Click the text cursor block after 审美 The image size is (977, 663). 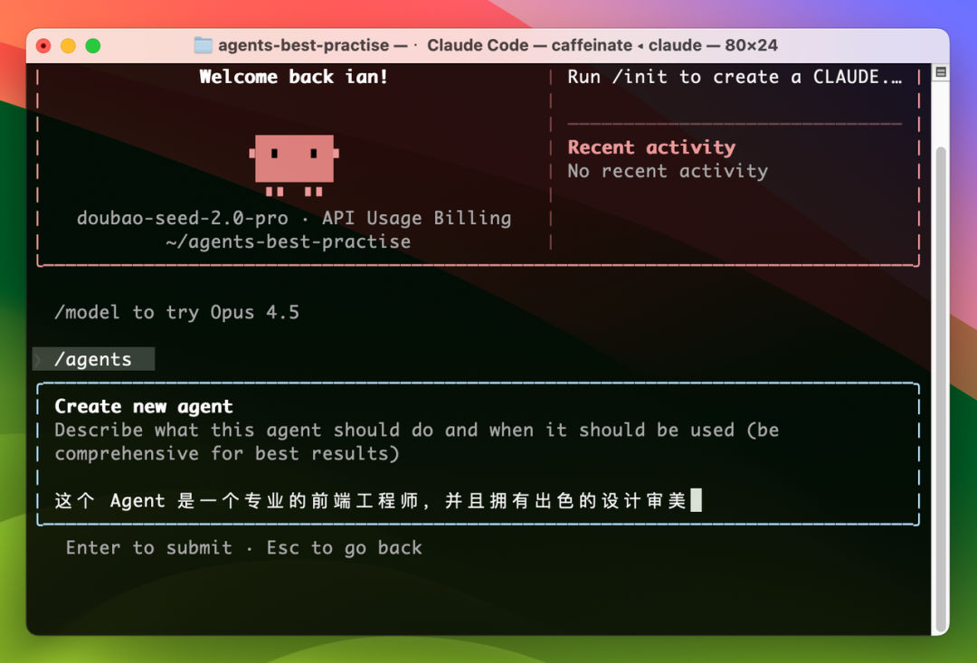696,500
